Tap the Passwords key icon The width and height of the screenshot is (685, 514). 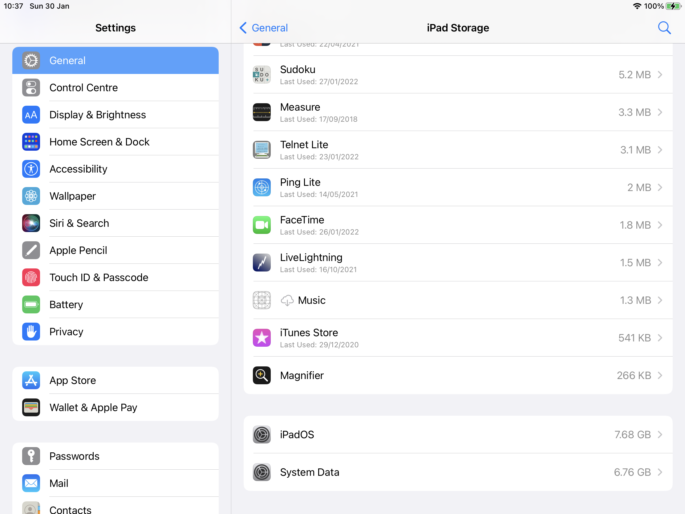tap(31, 456)
